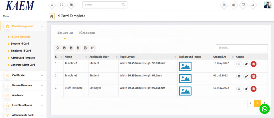The image size is (274, 118).
Task: Click the table search input field
Action: (241, 48)
